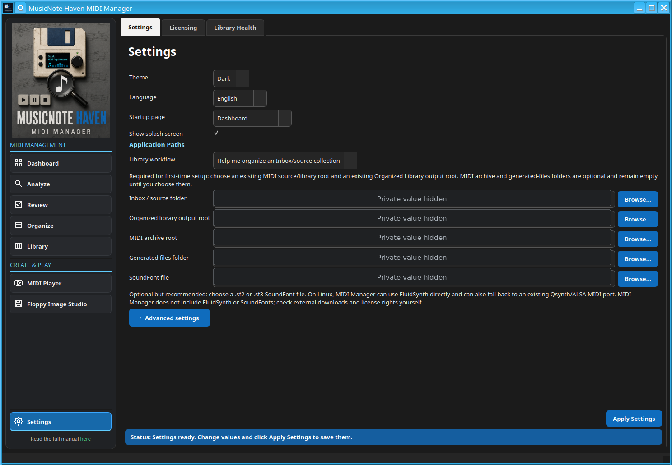Switch to the Library Health tab
The height and width of the screenshot is (465, 672).
tap(235, 28)
